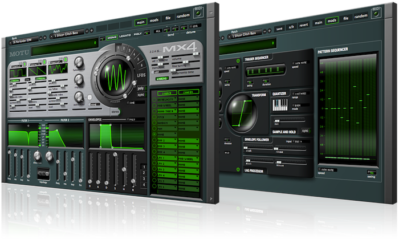Image resolution: width=399 pixels, height=248 pixels.
Task: Open PITCH source dropdown
Action: click(167, 117)
